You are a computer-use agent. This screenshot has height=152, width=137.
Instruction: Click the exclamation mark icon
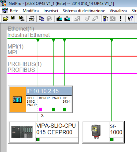pos(121,19)
